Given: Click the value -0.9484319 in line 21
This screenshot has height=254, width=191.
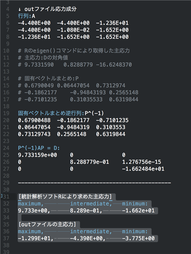Looking at the screenshot, I should (x=73, y=127).
